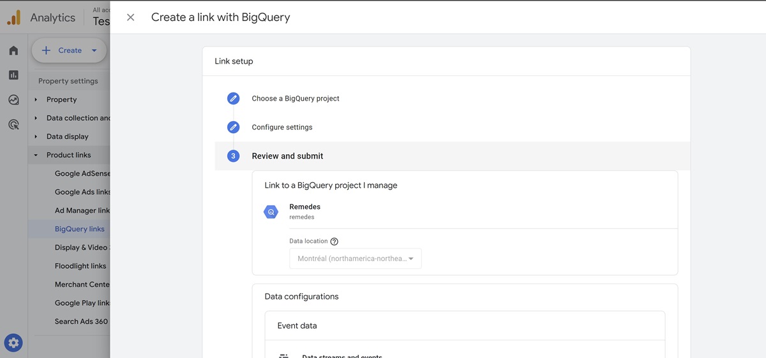
Task: Expand the Data collection tree item
Action: (x=36, y=118)
